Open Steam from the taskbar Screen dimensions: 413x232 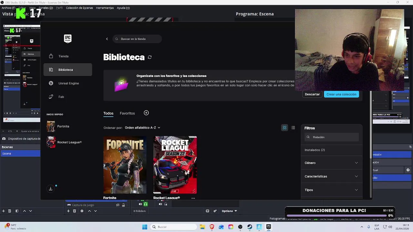(250, 227)
